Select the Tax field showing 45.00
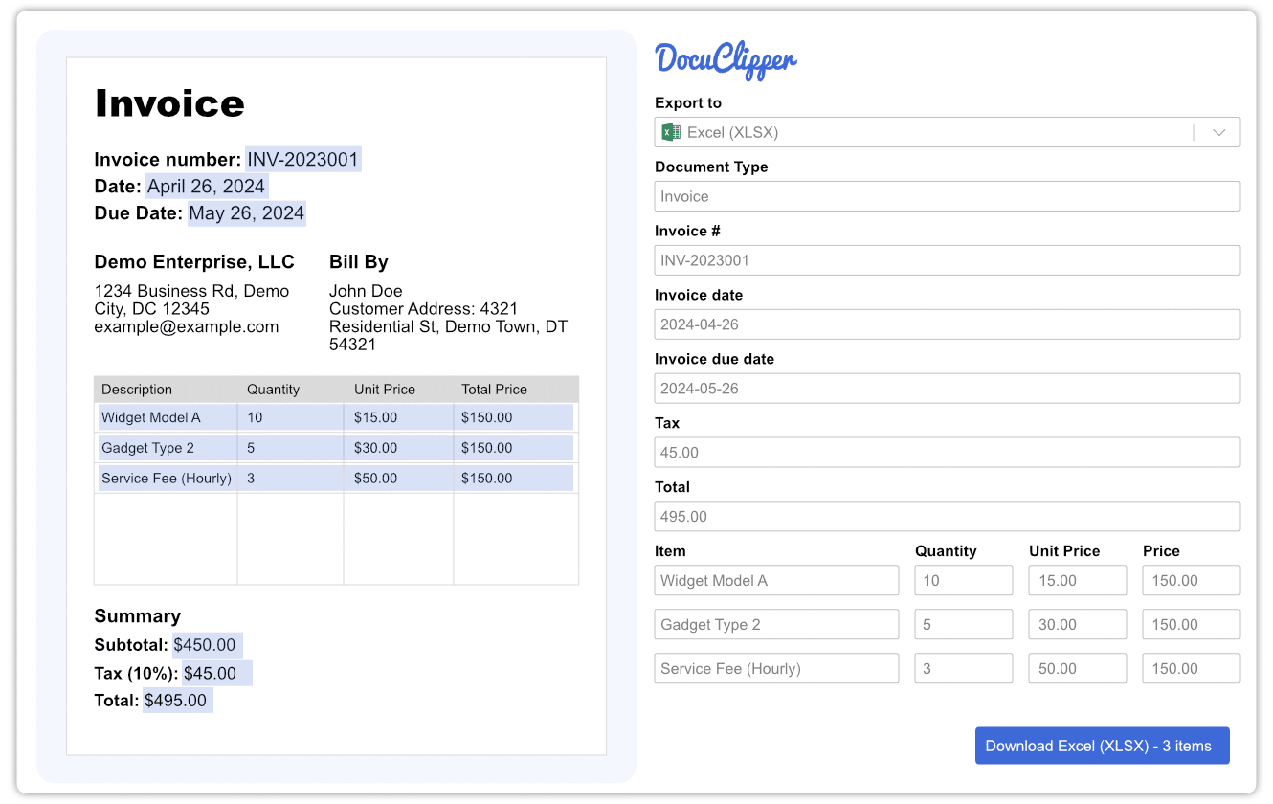The image size is (1273, 804). point(948,452)
